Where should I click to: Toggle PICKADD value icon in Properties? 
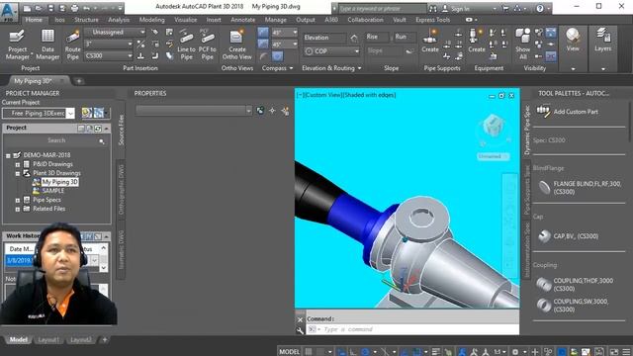pos(260,111)
